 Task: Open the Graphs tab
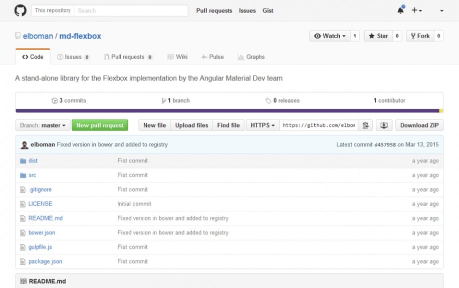coord(251,56)
